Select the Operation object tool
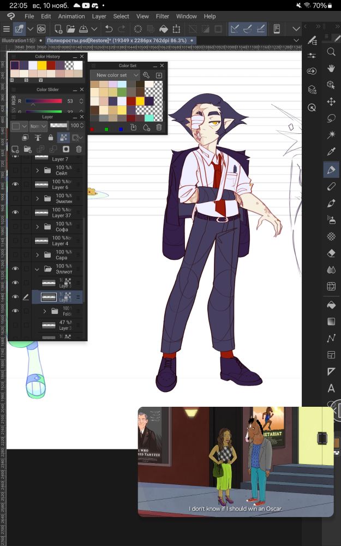This screenshot has height=546, width=341. coord(331,85)
